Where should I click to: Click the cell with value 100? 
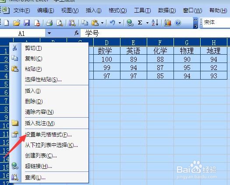[107, 59]
